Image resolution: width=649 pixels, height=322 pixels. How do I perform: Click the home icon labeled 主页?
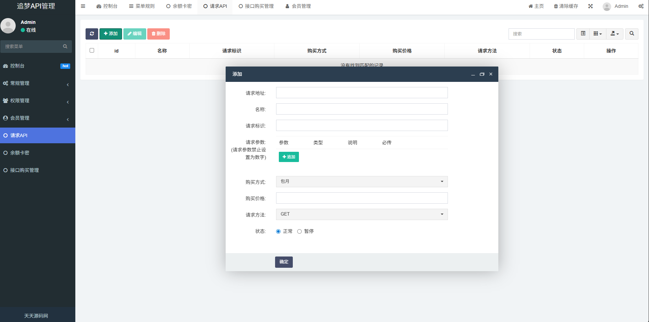click(536, 6)
